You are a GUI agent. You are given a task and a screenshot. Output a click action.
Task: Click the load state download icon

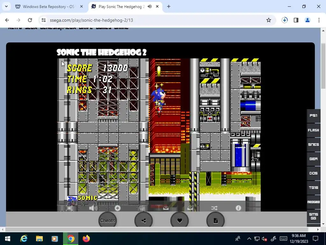[190, 208]
